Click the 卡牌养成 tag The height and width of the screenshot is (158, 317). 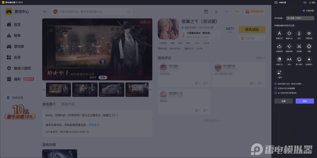[x=163, y=43]
